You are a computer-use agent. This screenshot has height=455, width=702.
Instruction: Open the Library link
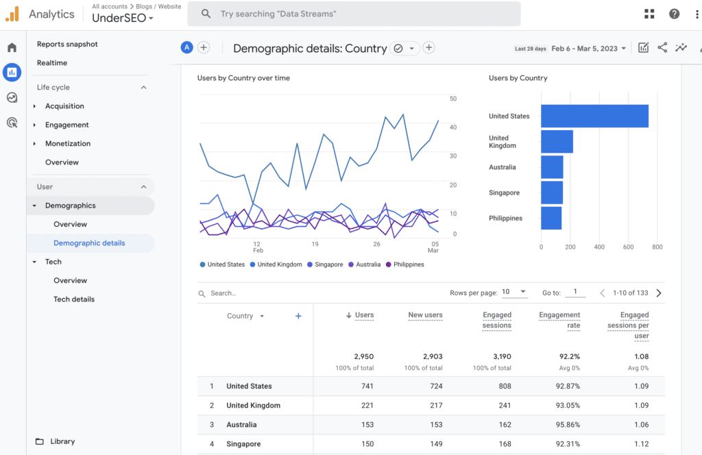pyautogui.click(x=62, y=441)
